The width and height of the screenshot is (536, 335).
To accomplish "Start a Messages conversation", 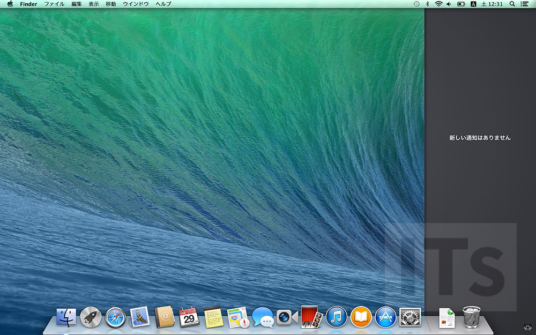I will [x=263, y=317].
